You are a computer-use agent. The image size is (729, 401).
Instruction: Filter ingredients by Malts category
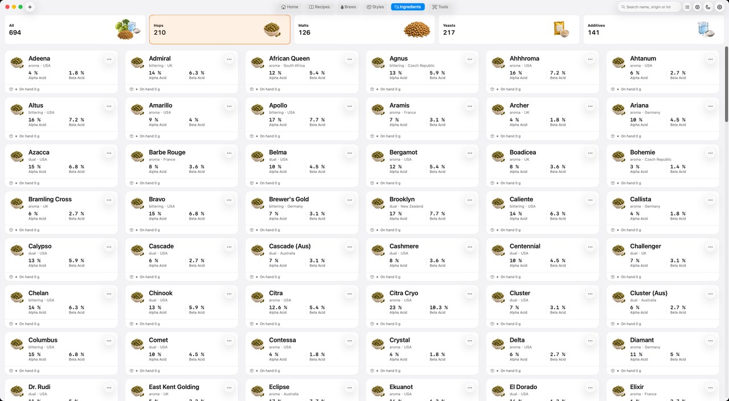364,30
